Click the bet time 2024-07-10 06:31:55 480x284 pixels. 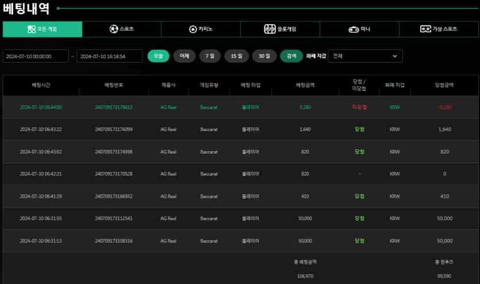41,218
